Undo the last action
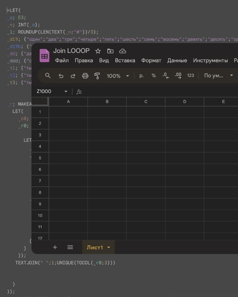The image size is (238, 297). (x=61, y=76)
